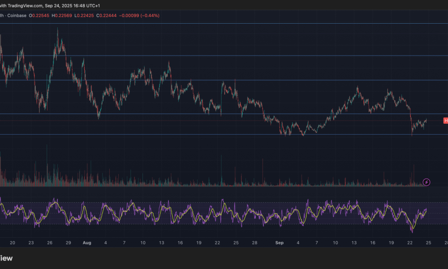Click the red dotted current price line

(224, 121)
